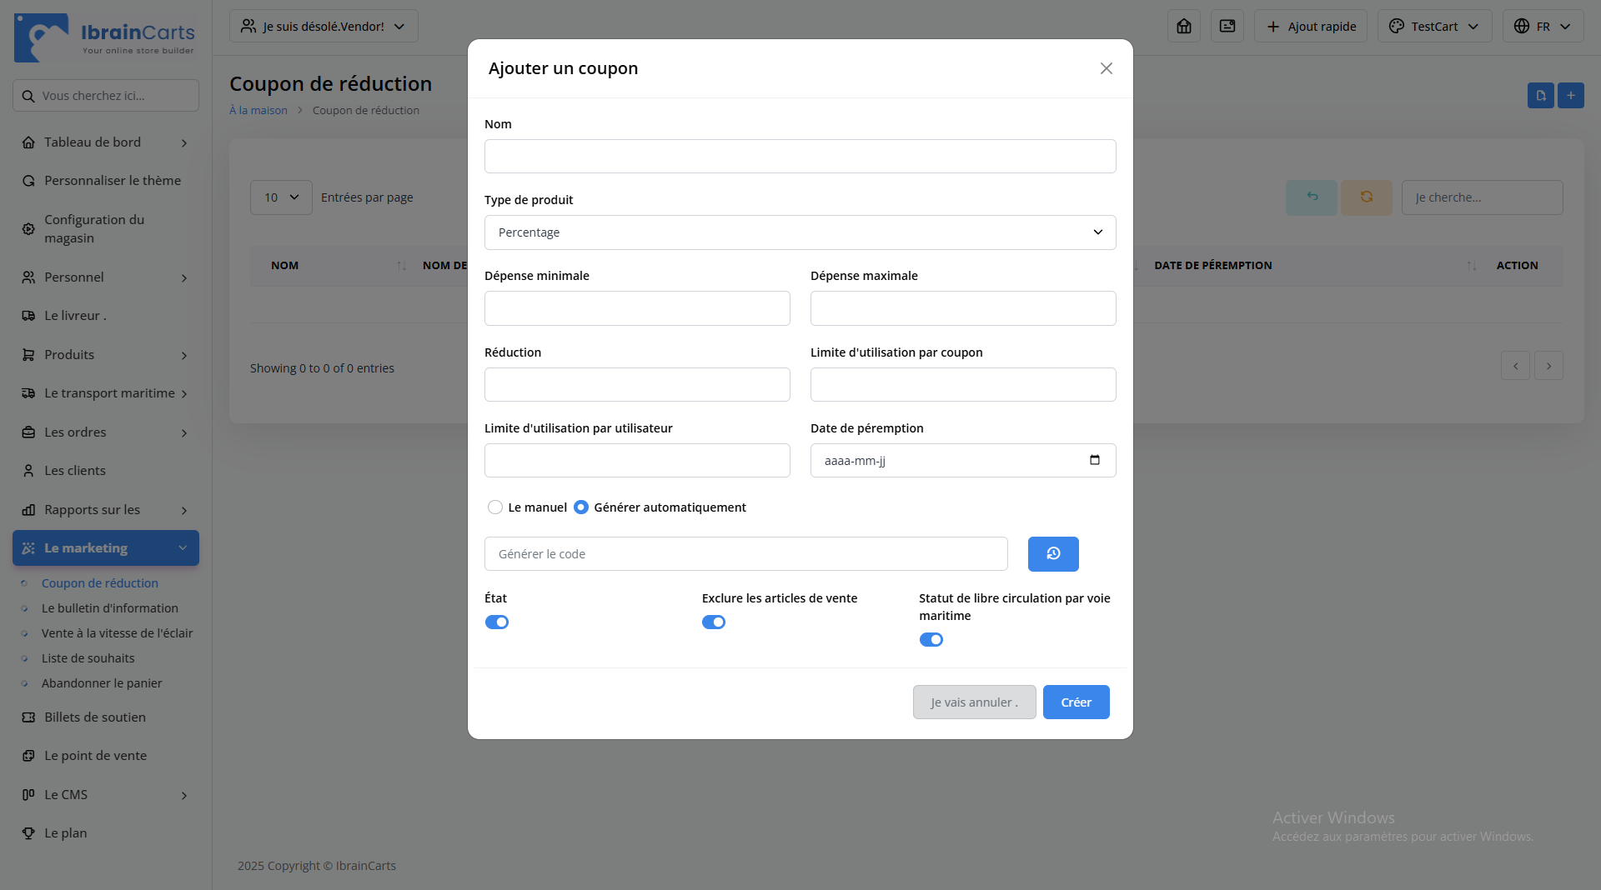Click the export file icon button

1540,96
